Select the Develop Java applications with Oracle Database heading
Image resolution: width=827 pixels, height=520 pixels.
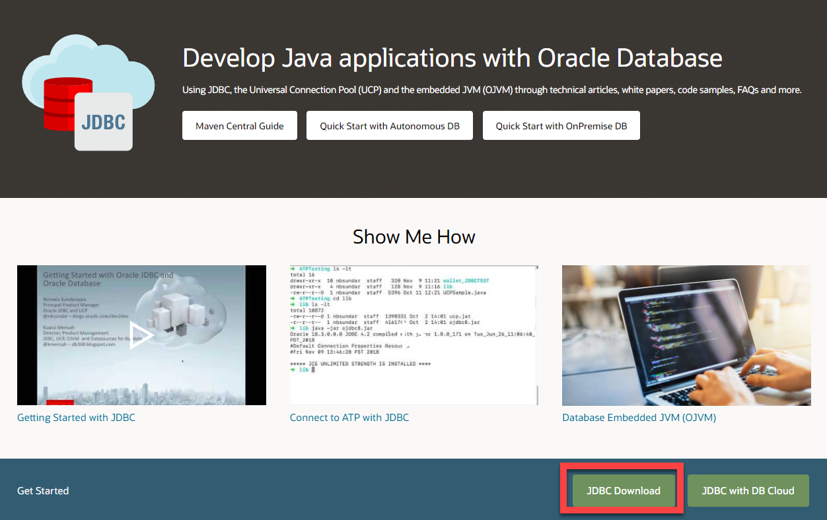click(x=452, y=58)
